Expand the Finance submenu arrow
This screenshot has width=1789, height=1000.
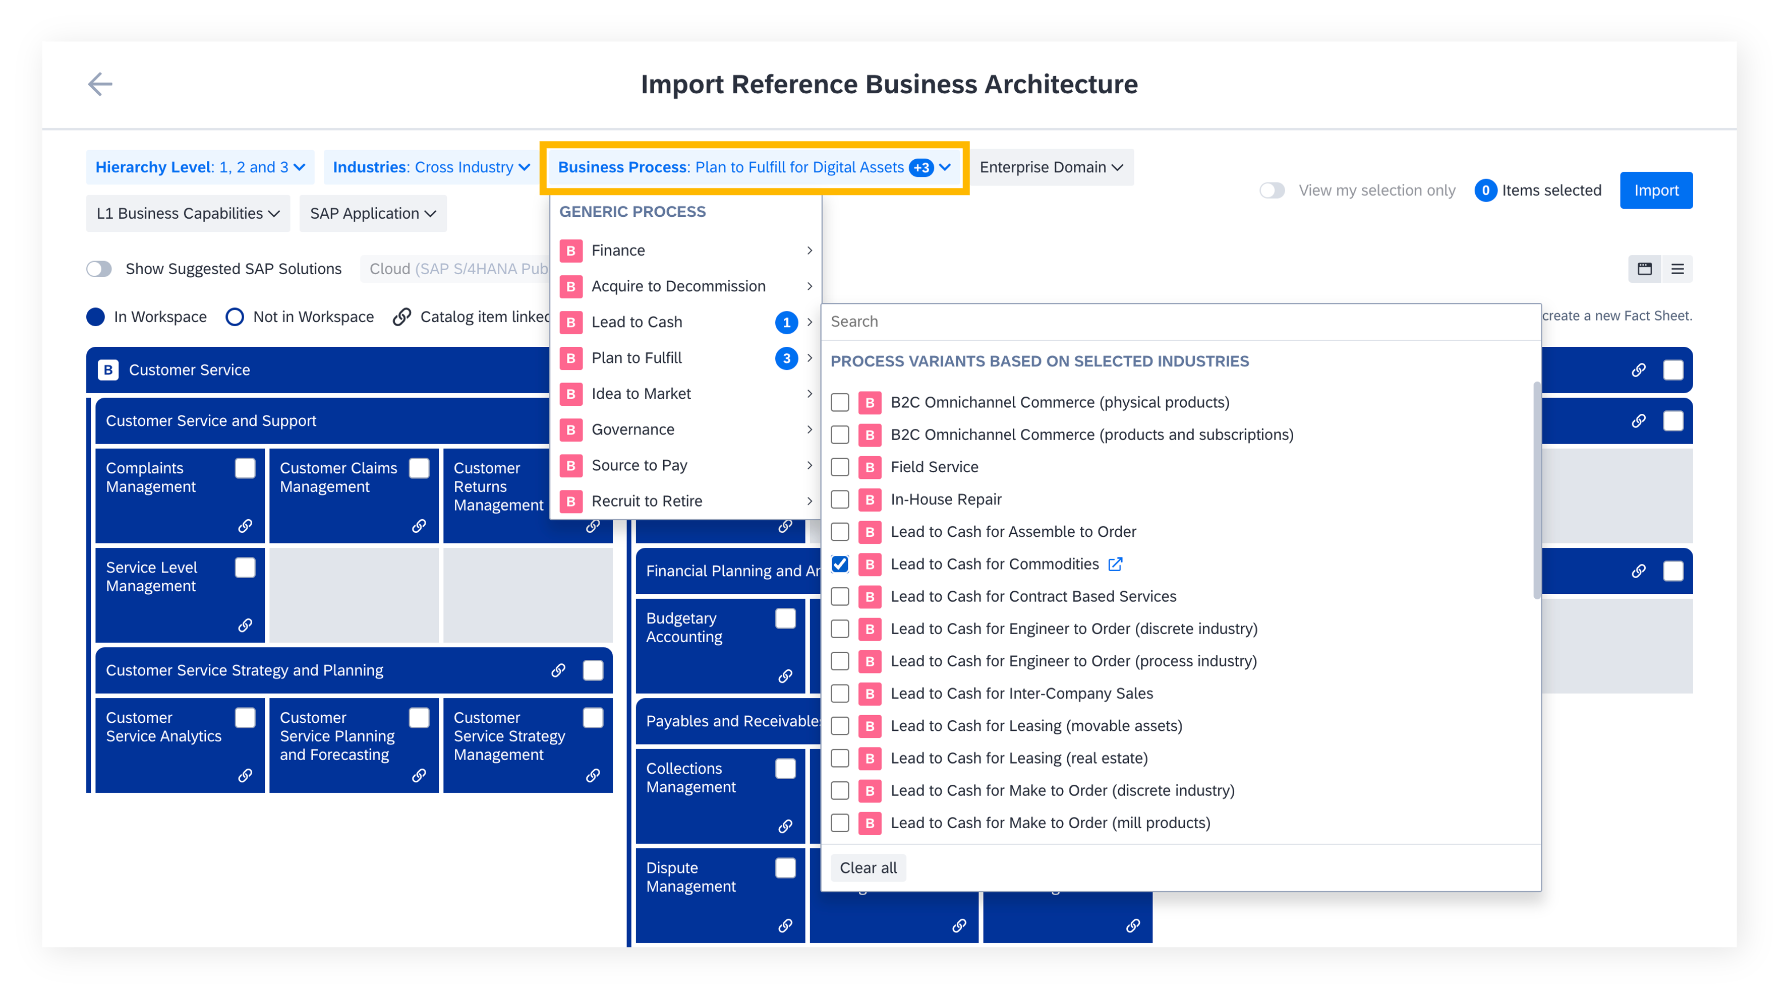click(x=809, y=251)
